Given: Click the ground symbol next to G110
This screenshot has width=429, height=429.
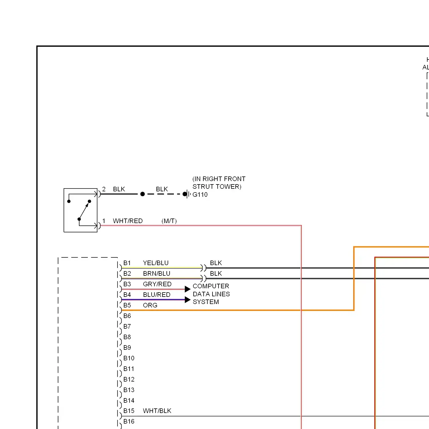Looking at the screenshot, I should pos(187,194).
